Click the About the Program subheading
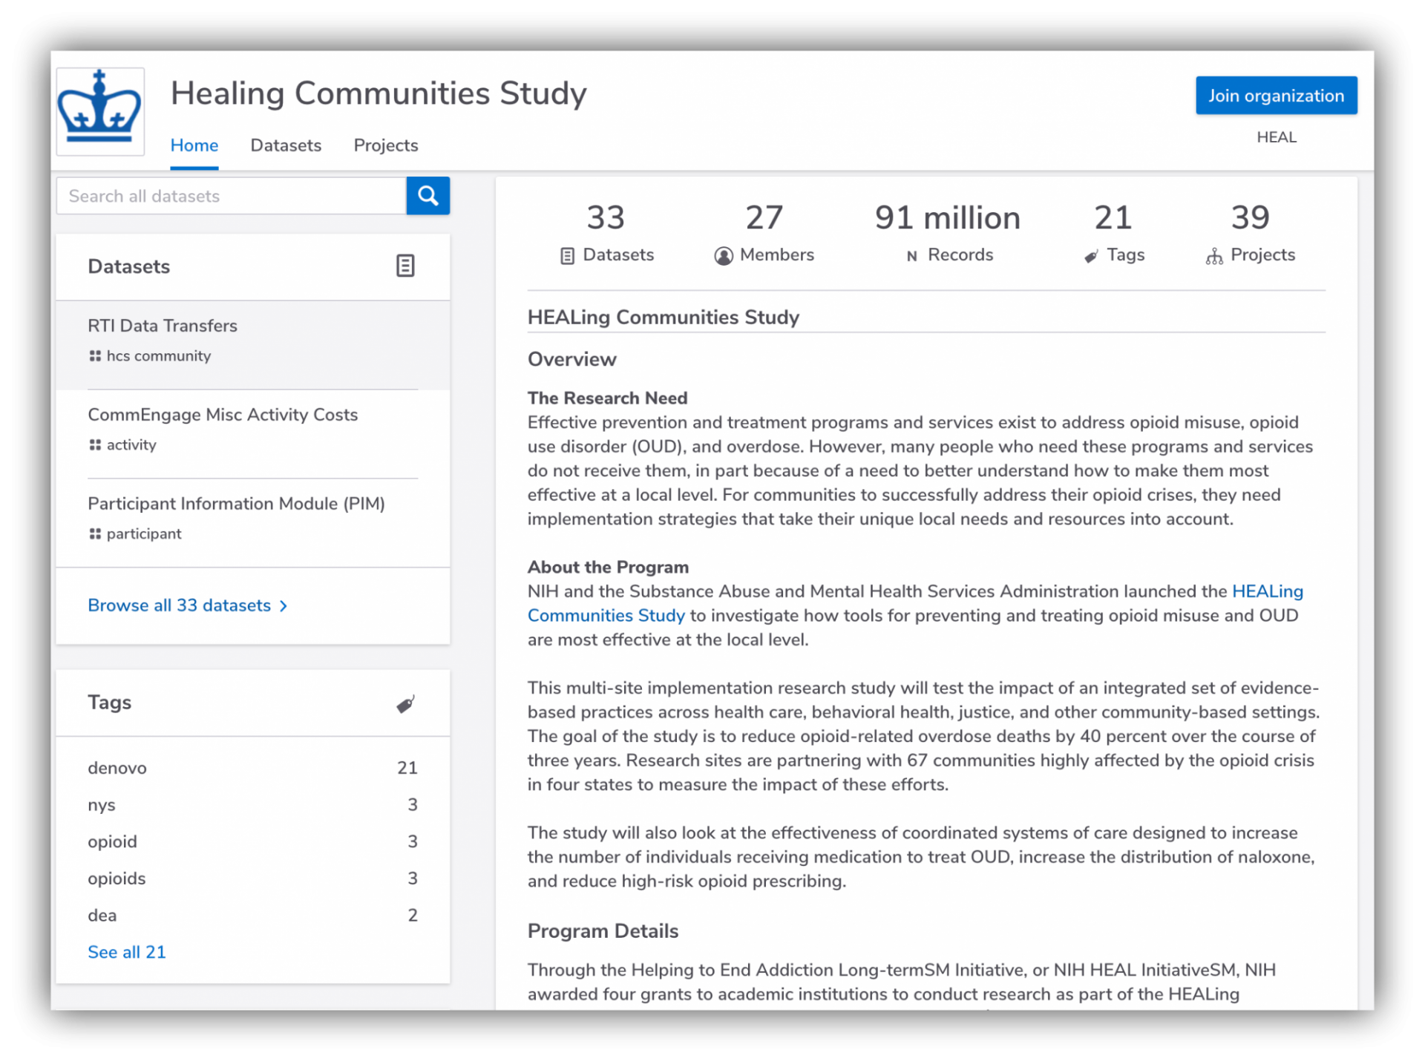Viewport: 1425px width, 1061px height. pyautogui.click(x=609, y=568)
